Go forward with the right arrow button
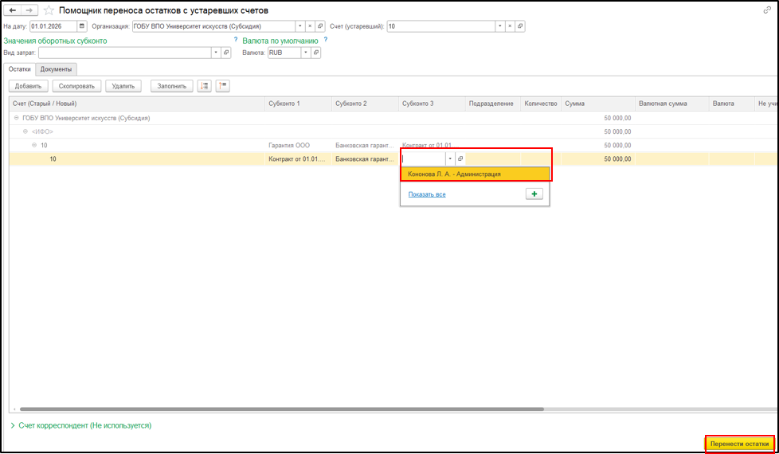This screenshot has height=454, width=779. [x=29, y=10]
